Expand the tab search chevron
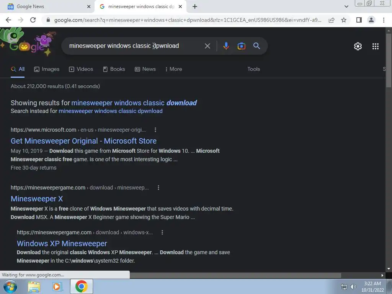Viewport: 392px width, 294px height. tap(346, 7)
